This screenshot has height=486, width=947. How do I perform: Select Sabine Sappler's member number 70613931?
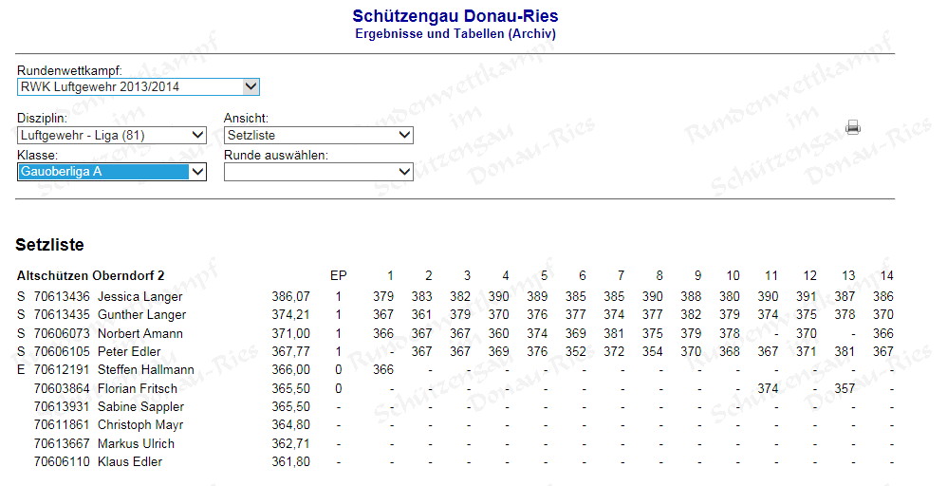pyautogui.click(x=62, y=406)
